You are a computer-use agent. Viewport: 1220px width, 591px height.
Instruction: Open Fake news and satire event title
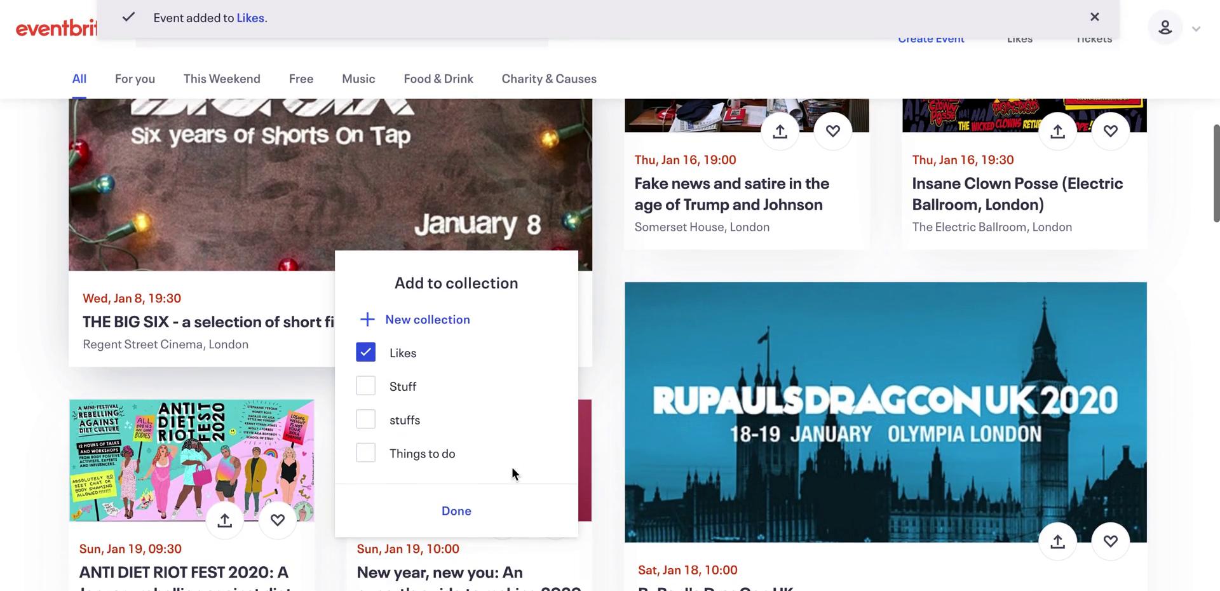click(x=732, y=194)
